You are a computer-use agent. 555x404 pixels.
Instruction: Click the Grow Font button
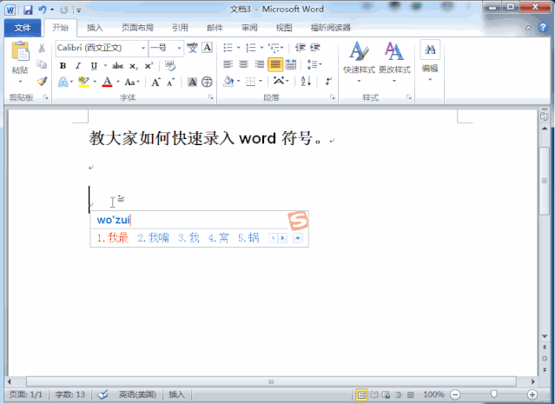155,83
